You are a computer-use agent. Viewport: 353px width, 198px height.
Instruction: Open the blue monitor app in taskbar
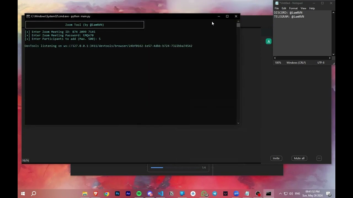point(182,194)
